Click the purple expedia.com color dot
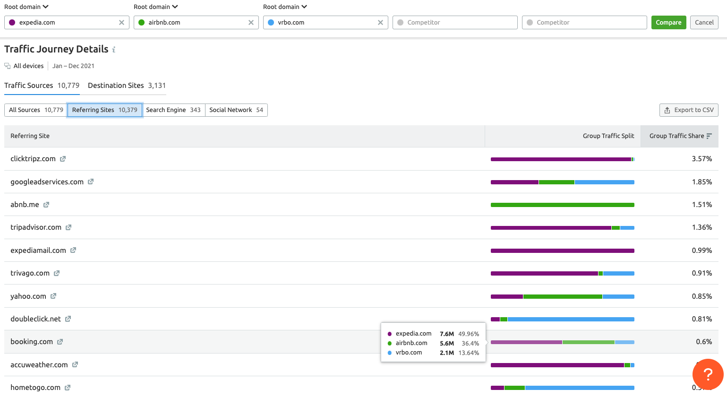This screenshot has height=398, width=727. (x=12, y=22)
